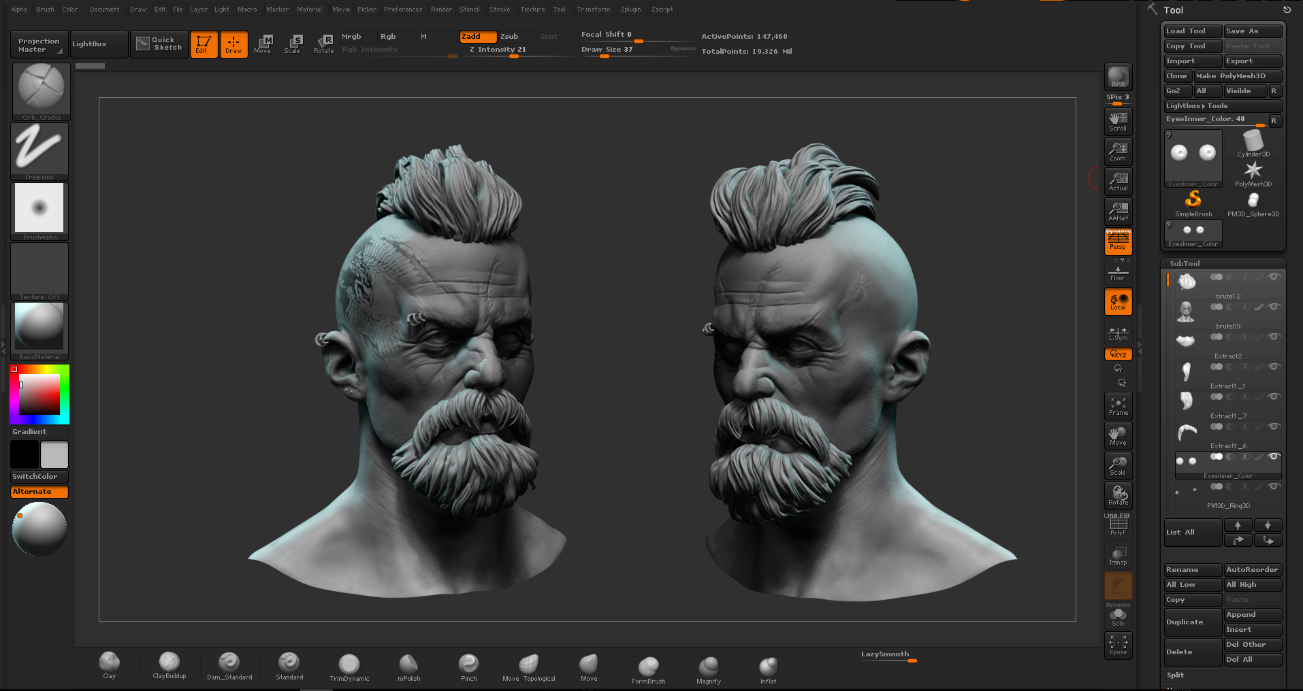Click the Frame mesh icon

click(1118, 406)
